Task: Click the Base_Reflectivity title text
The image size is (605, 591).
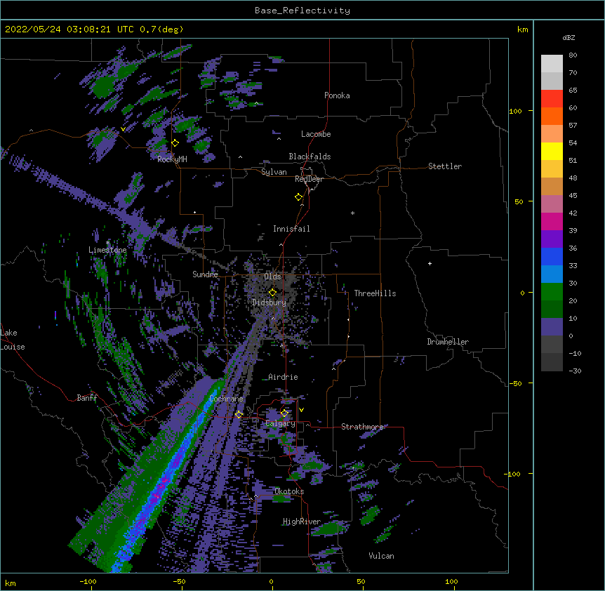Action: 302,11
